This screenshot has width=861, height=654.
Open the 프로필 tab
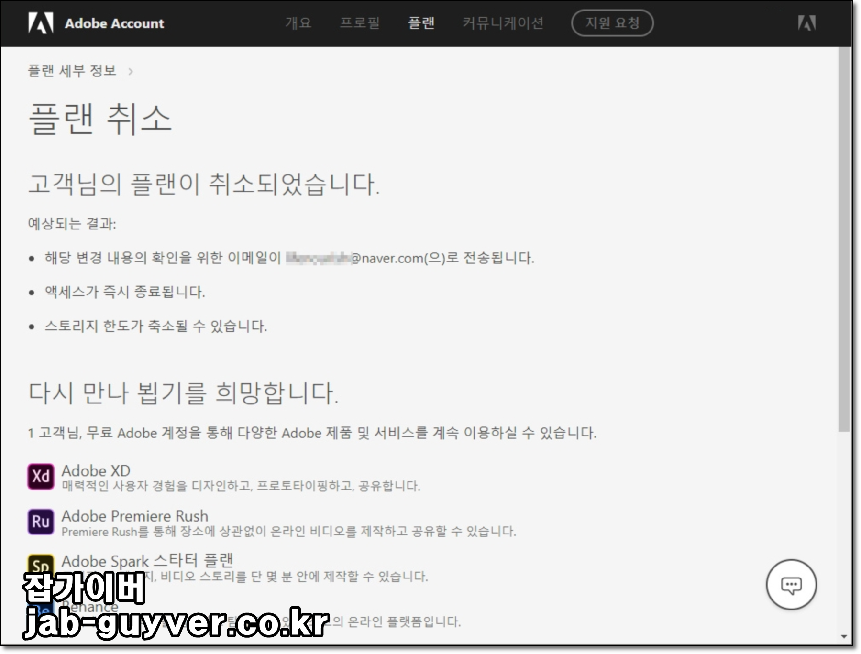[x=360, y=23]
